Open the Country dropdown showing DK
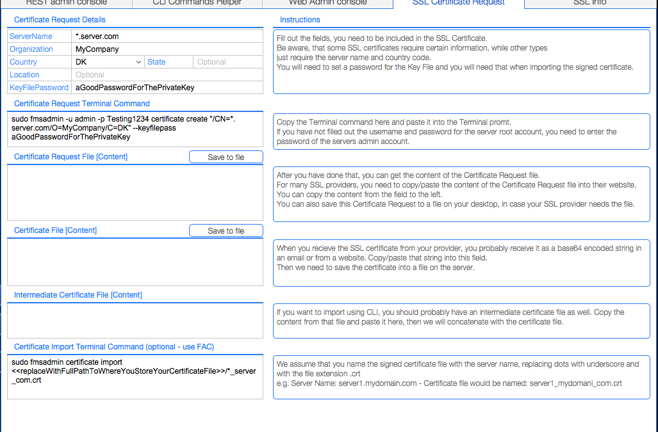The height and width of the screenshot is (432, 658). tap(108, 62)
